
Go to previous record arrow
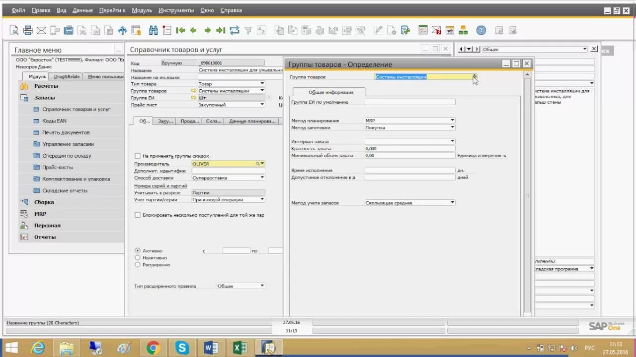(194, 30)
